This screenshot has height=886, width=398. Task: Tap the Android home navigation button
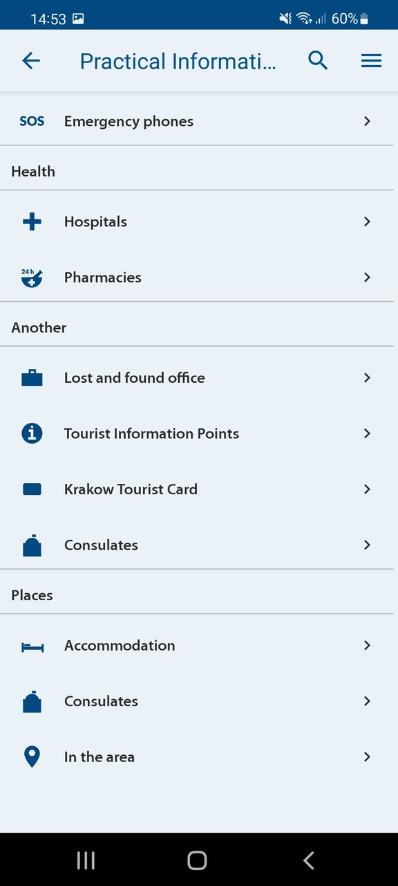click(x=197, y=860)
